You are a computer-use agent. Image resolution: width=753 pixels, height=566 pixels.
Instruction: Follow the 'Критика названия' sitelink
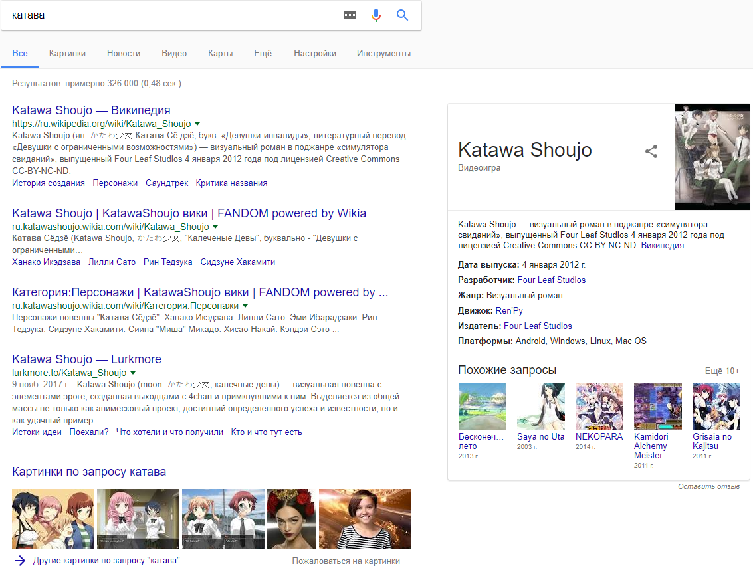click(x=231, y=183)
